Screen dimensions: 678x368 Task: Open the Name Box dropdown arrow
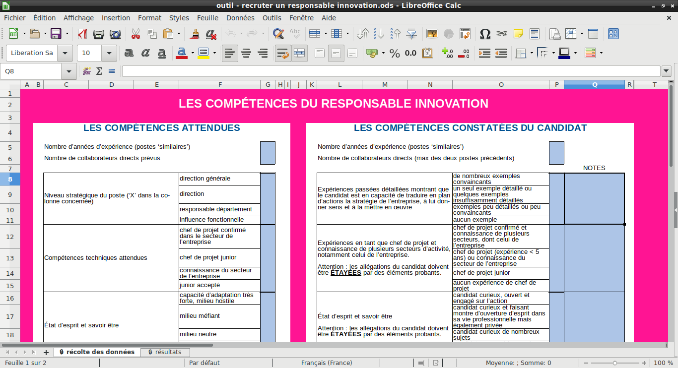click(68, 71)
